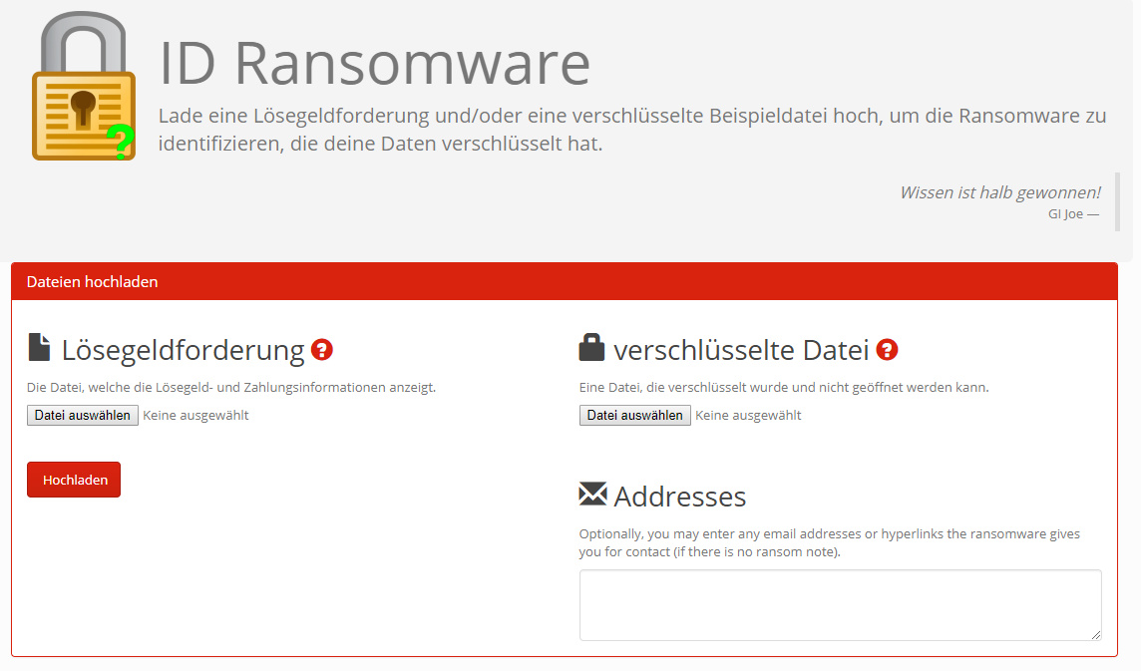Click the textarea resize handle corner
The image size is (1141, 671).
1095,634
